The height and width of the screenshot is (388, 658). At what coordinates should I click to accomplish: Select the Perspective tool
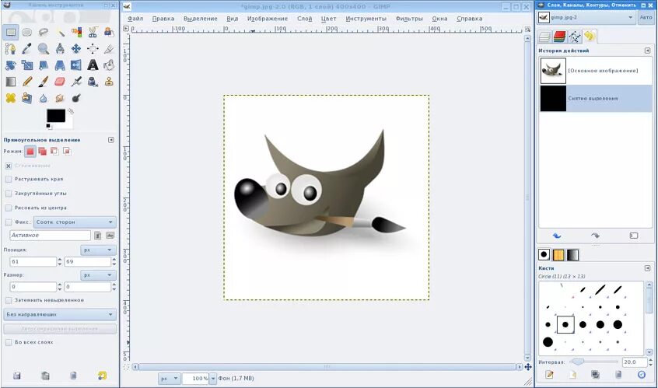[60, 65]
